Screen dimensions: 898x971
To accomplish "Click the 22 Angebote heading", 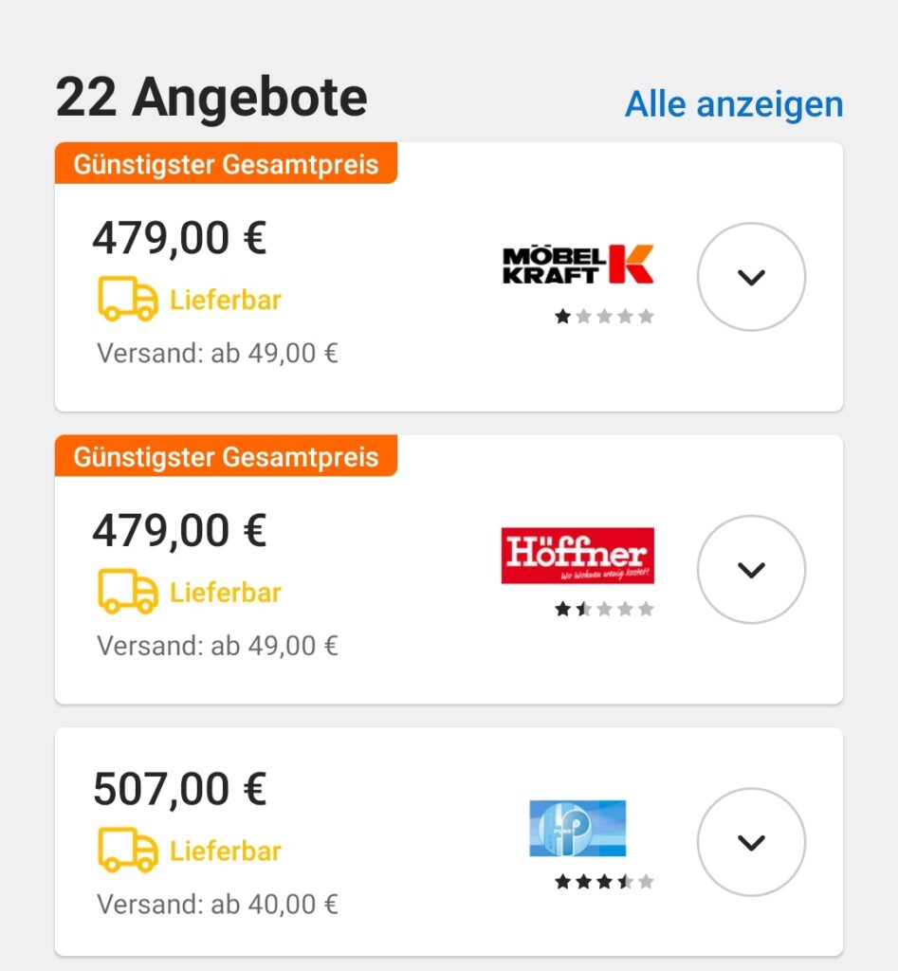I will [x=211, y=98].
